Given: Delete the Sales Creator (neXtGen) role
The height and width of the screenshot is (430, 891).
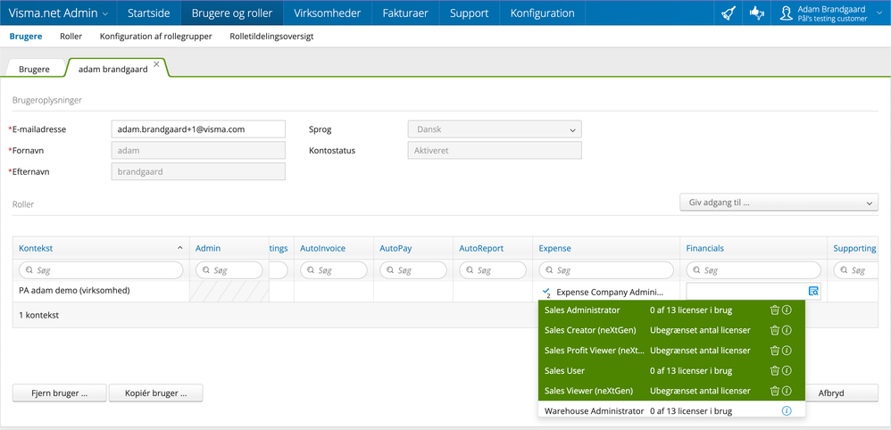Looking at the screenshot, I should [x=774, y=330].
